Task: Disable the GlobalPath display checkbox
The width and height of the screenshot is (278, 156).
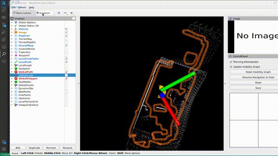Action: (x=66, y=72)
